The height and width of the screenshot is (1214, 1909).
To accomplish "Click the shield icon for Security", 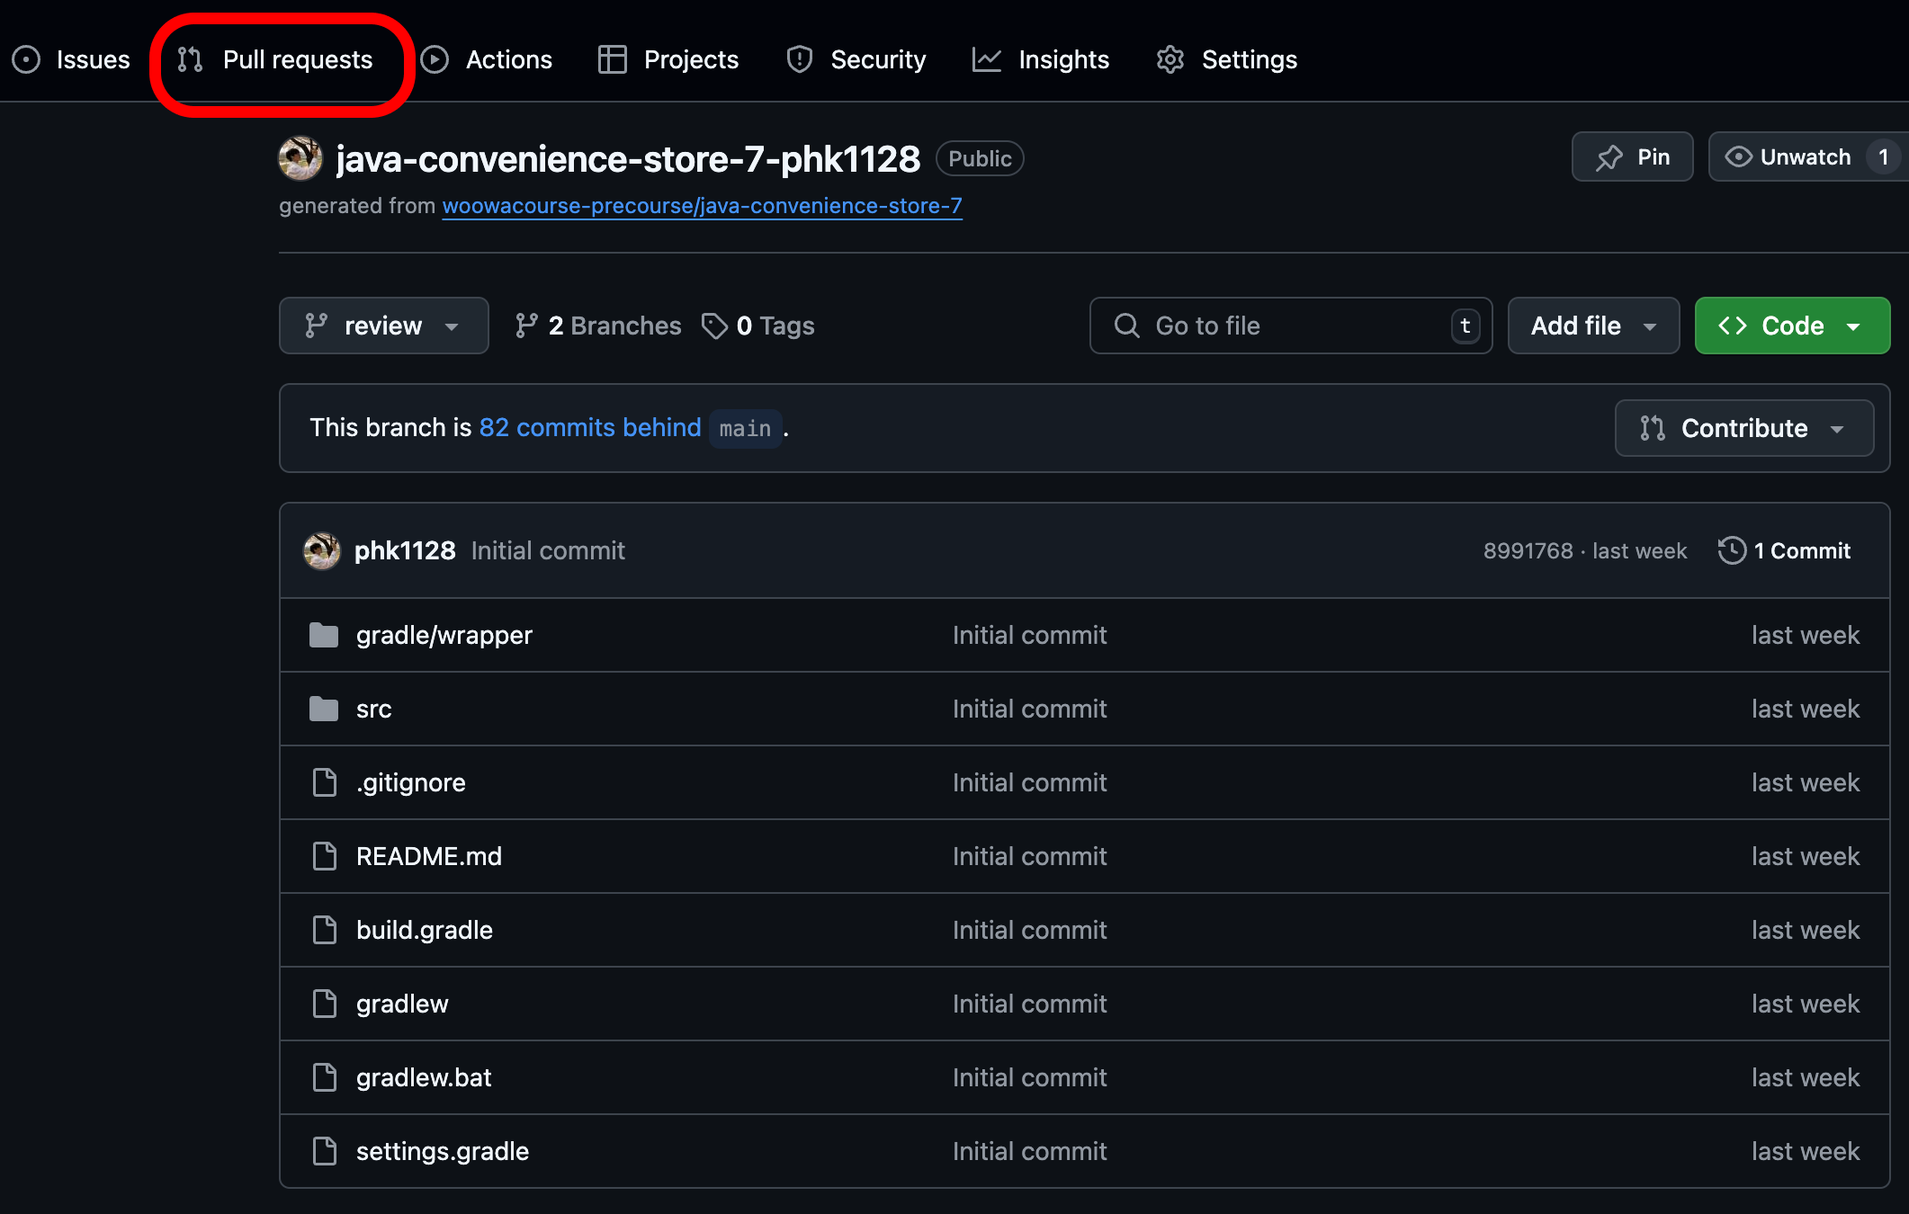I will point(799,59).
